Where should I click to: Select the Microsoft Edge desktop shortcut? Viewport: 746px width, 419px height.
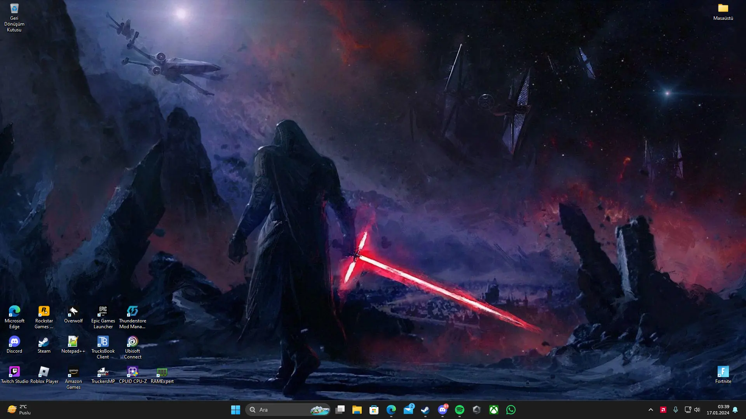point(14,317)
